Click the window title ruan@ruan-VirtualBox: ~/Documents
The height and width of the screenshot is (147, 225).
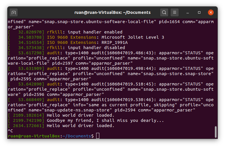[112, 12]
